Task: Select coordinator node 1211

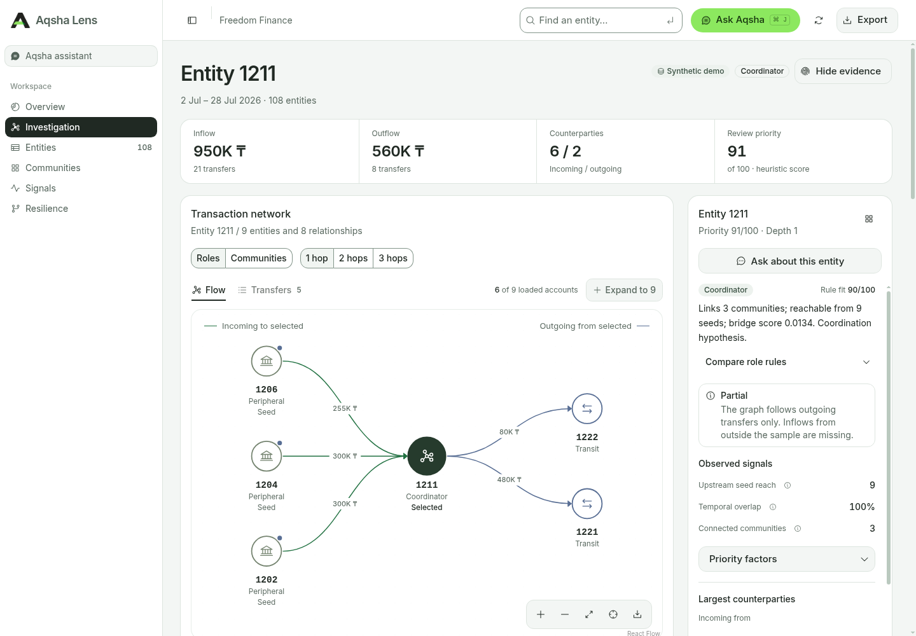Action: 427,456
